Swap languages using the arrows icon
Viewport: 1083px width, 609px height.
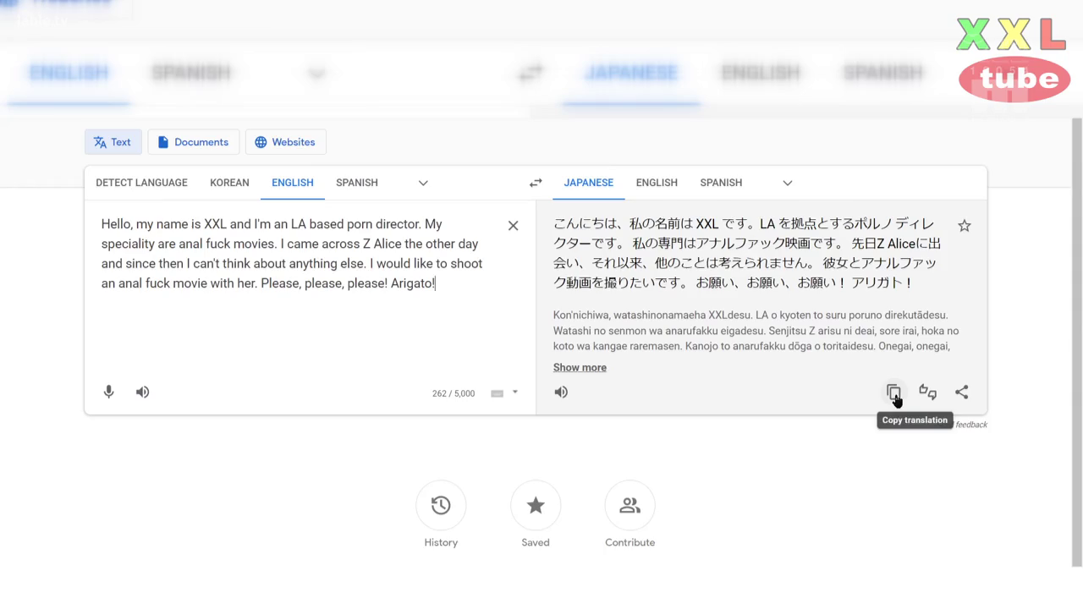coord(535,182)
